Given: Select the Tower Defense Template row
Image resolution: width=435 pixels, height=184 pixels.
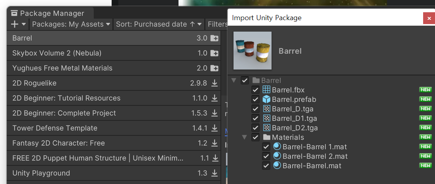Looking at the screenshot, I should [114, 128].
